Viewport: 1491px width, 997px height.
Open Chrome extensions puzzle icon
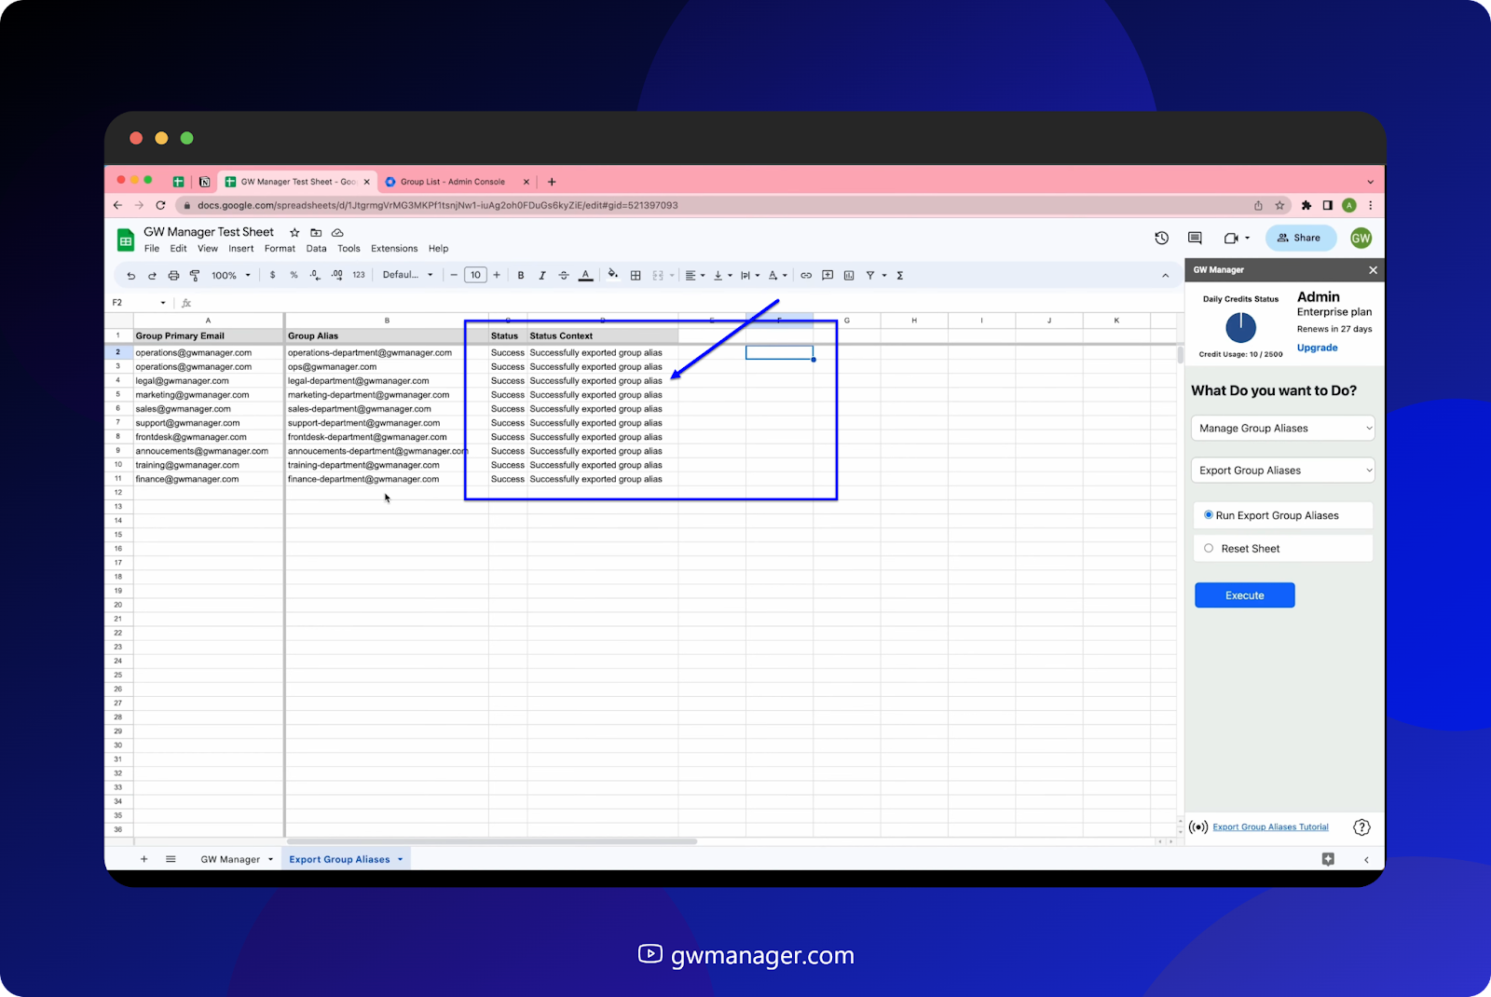1306,205
